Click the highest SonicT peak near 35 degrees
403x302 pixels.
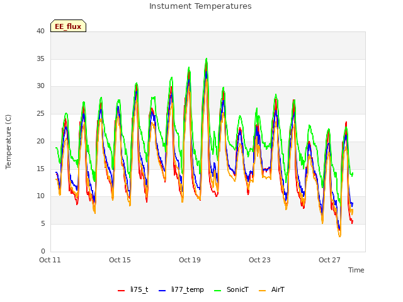207,59
